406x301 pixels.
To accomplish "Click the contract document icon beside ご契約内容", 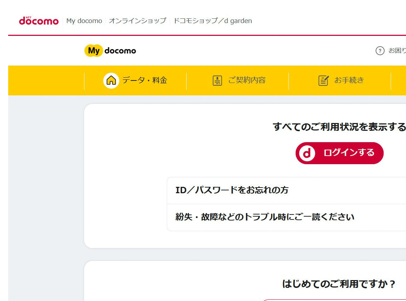I will [217, 80].
